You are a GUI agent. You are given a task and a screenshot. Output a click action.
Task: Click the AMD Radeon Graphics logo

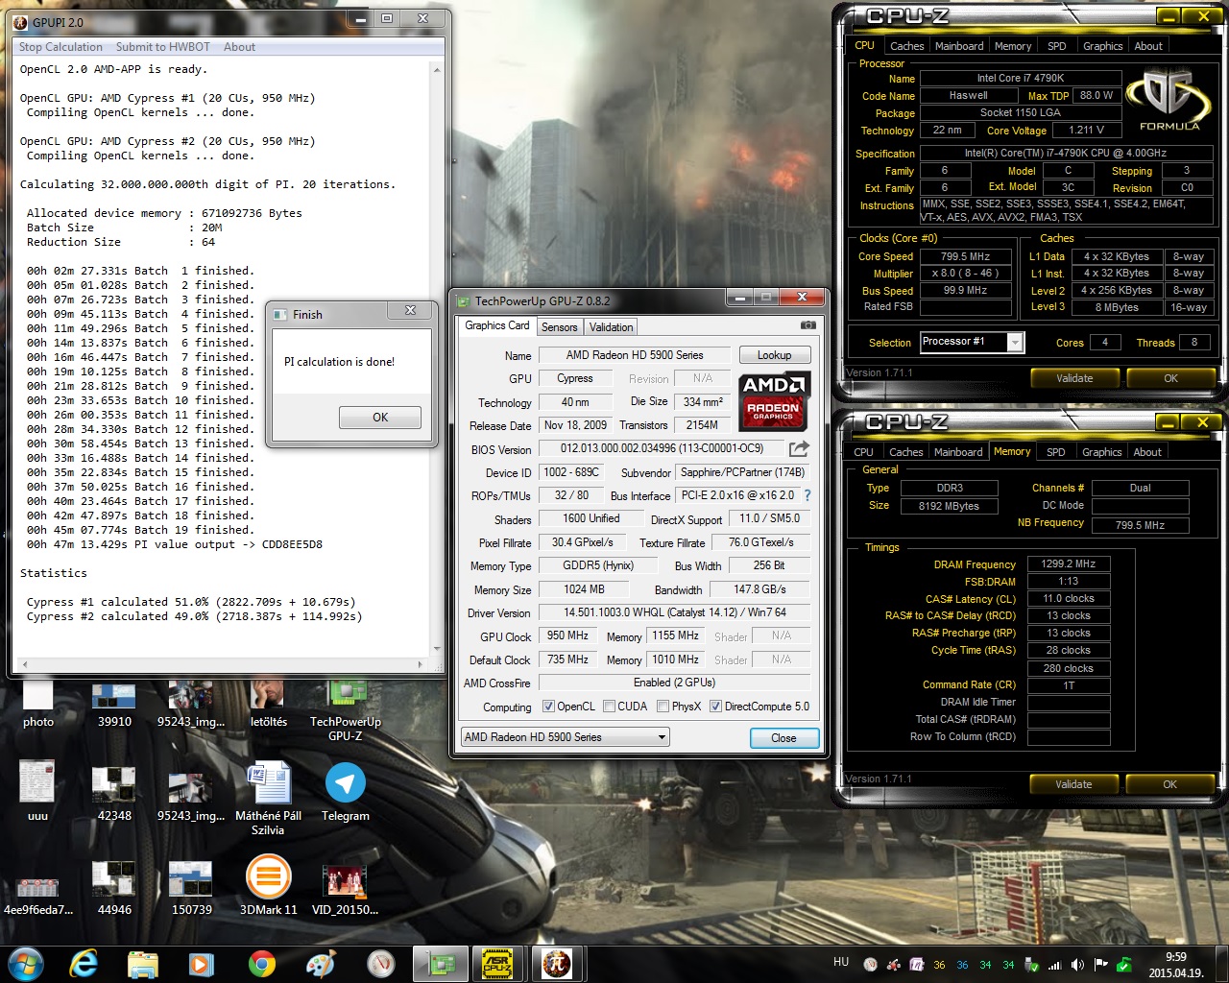(774, 401)
